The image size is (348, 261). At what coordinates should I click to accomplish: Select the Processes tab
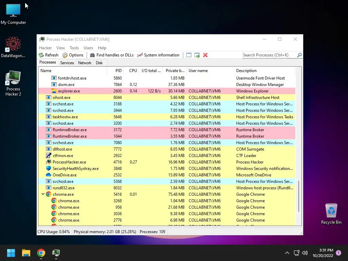(x=48, y=62)
